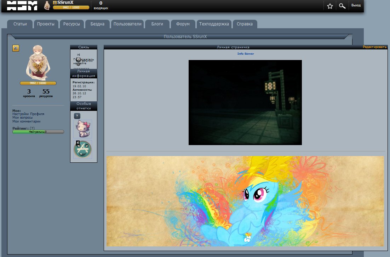Click the question mark badge under Особые отметки
This screenshot has width=390, height=257.
pos(77,116)
